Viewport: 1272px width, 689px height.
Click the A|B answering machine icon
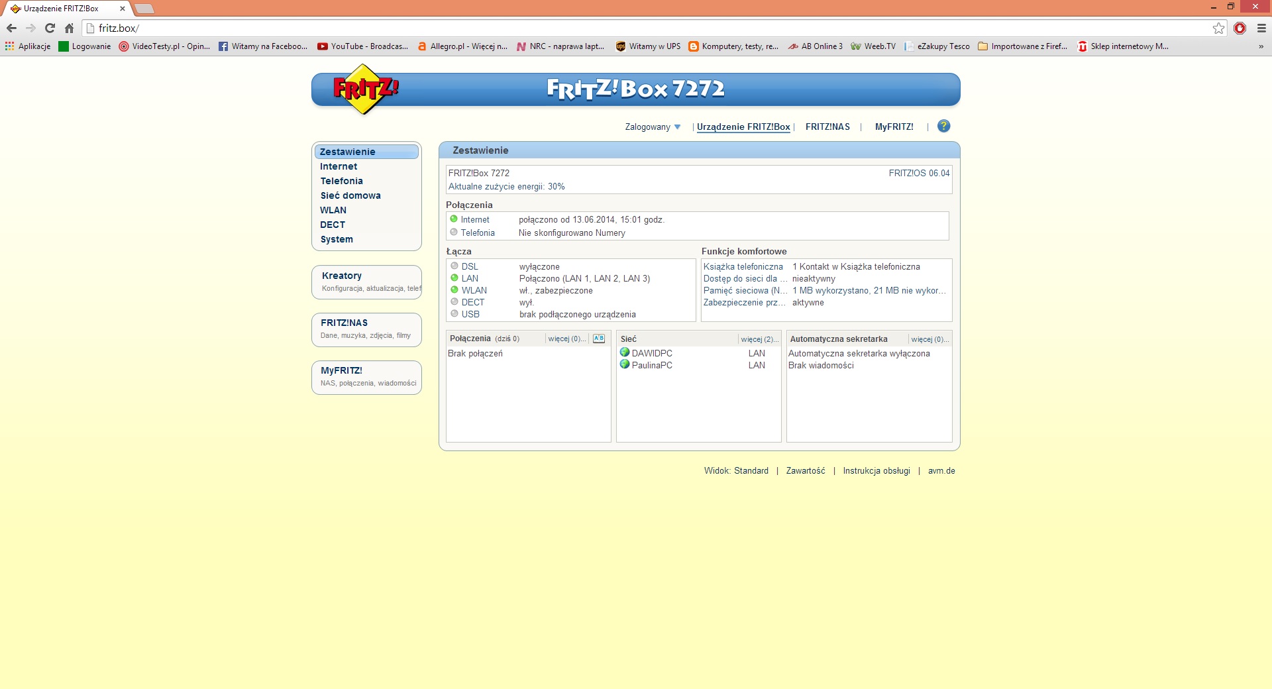click(598, 339)
